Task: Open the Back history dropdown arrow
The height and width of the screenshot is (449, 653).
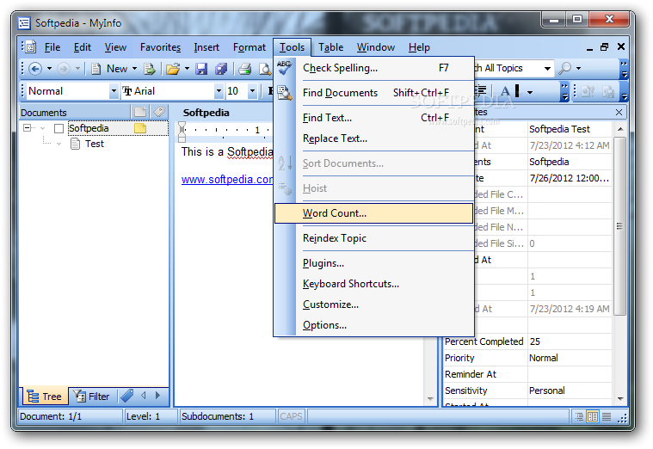Action: (49, 69)
